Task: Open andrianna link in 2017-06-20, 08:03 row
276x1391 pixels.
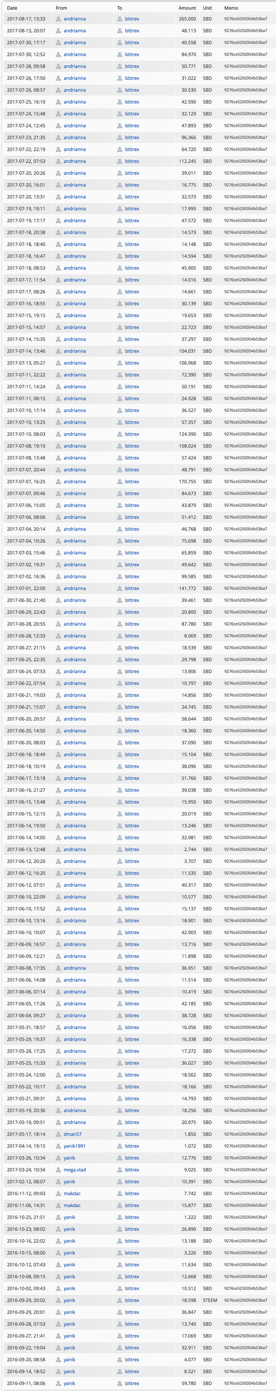Action: (75, 743)
